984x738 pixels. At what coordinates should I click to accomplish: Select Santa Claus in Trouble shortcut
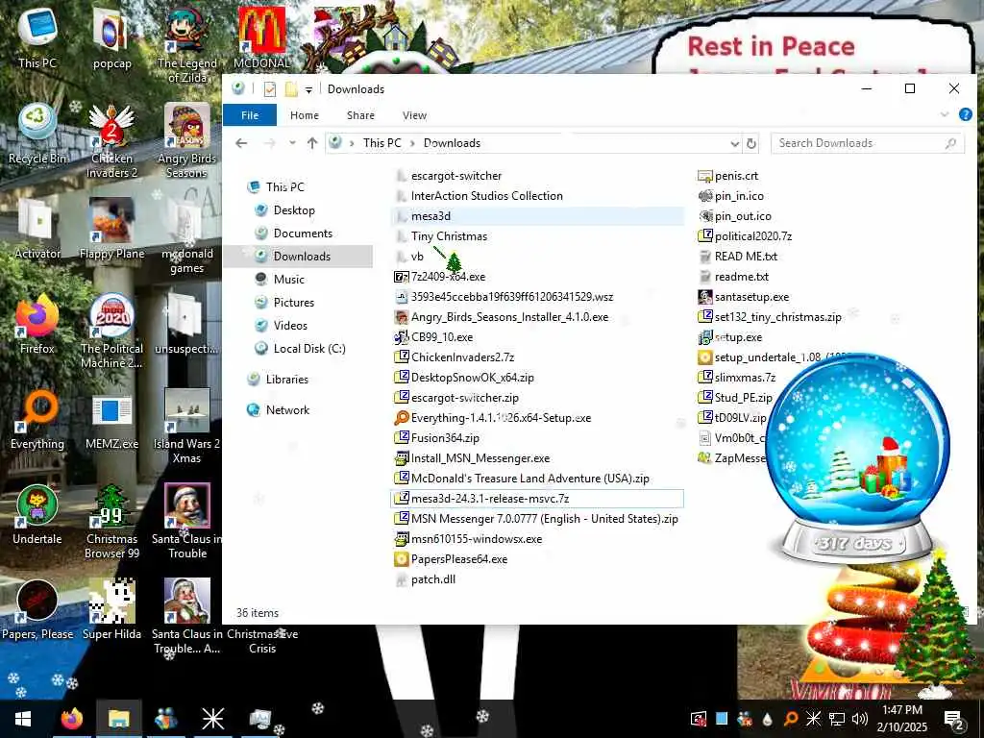click(x=187, y=522)
